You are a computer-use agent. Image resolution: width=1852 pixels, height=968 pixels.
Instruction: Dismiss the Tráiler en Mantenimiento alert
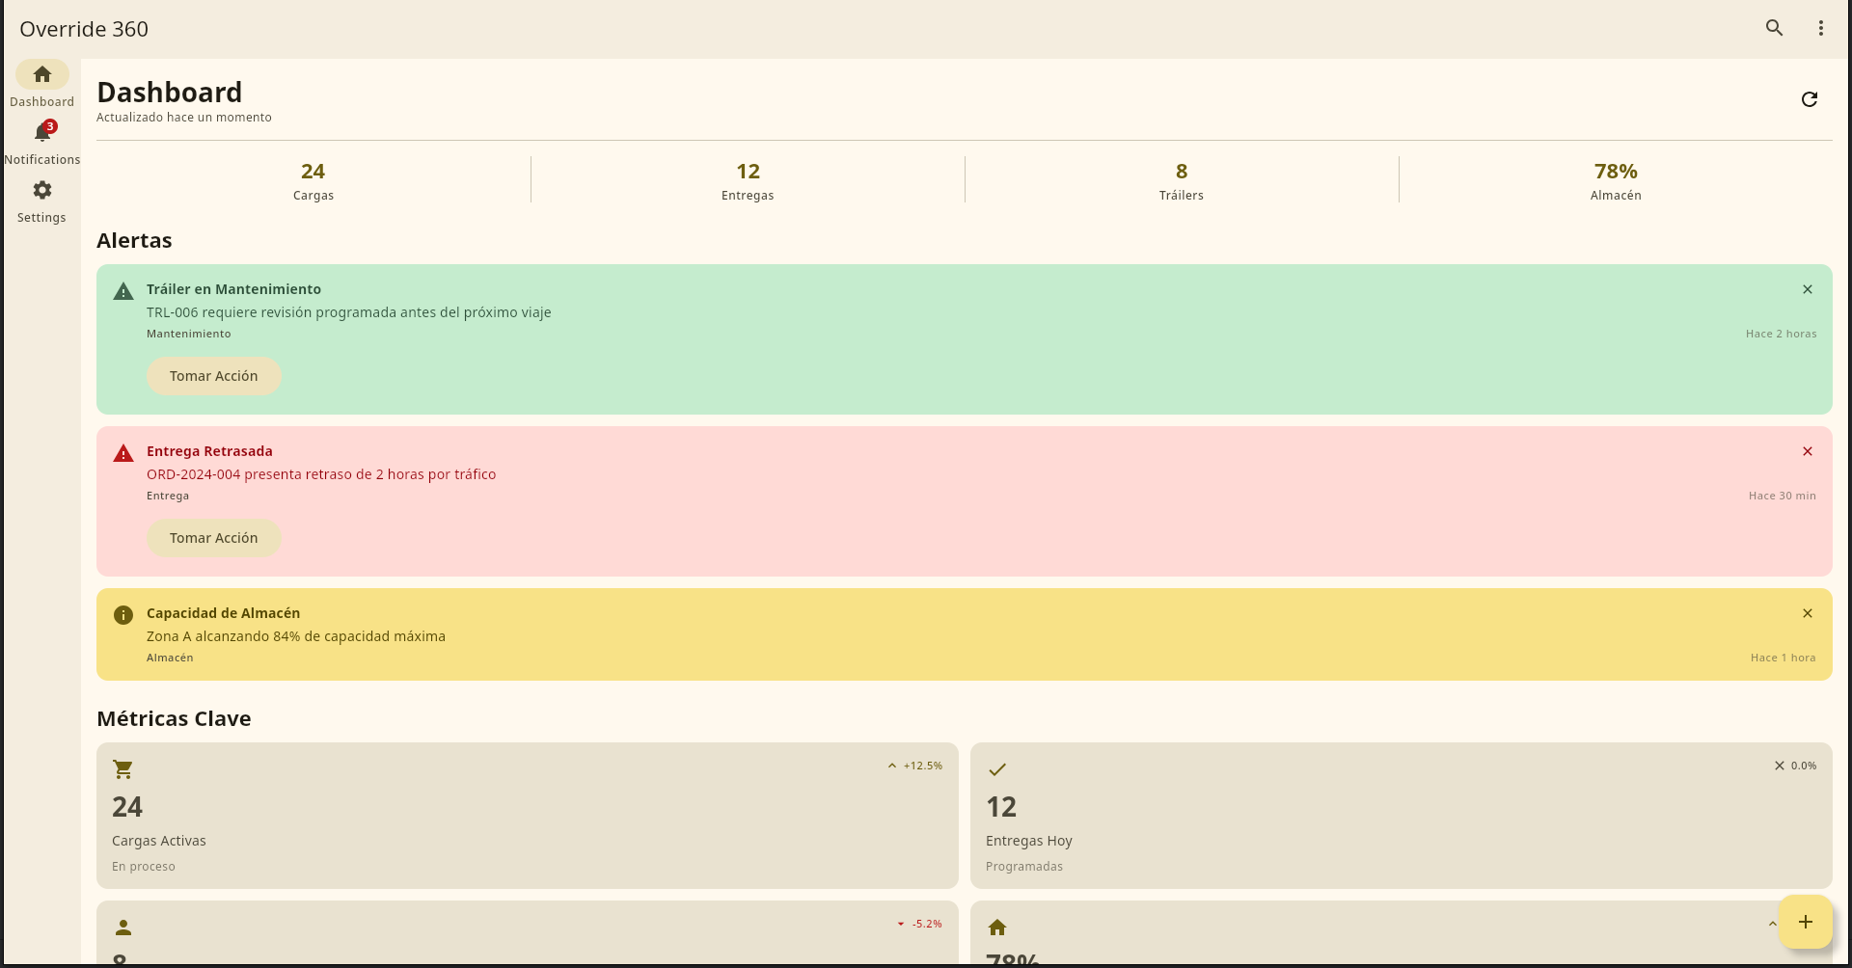tap(1807, 289)
